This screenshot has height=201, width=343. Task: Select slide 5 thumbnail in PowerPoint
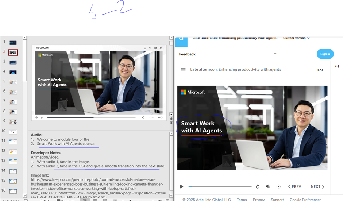[13, 82]
